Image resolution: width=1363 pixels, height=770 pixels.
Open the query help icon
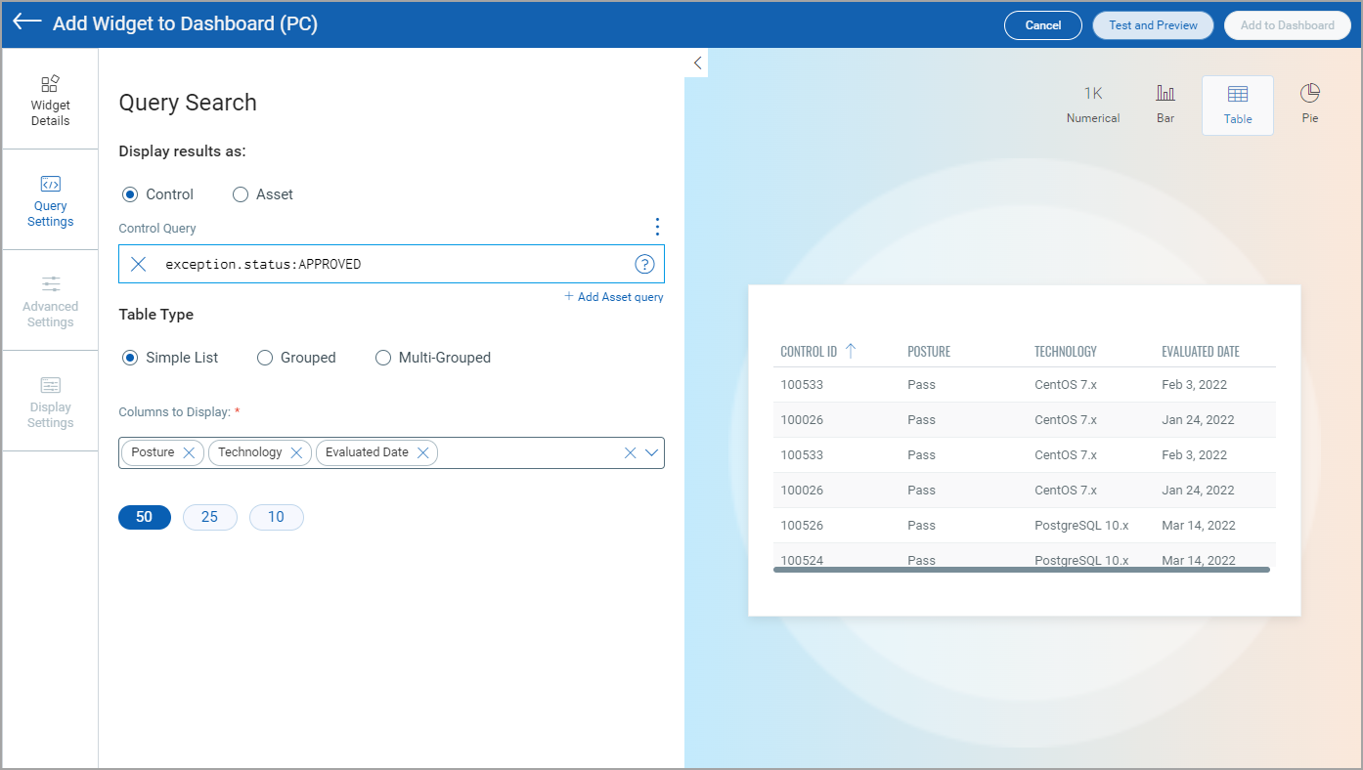pyautogui.click(x=644, y=264)
